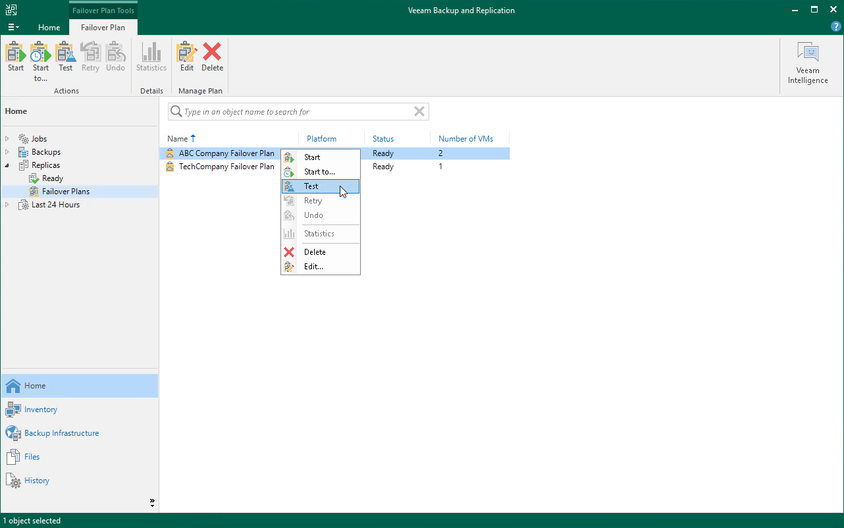Select Test in the ribbon Actions group

click(x=66, y=59)
